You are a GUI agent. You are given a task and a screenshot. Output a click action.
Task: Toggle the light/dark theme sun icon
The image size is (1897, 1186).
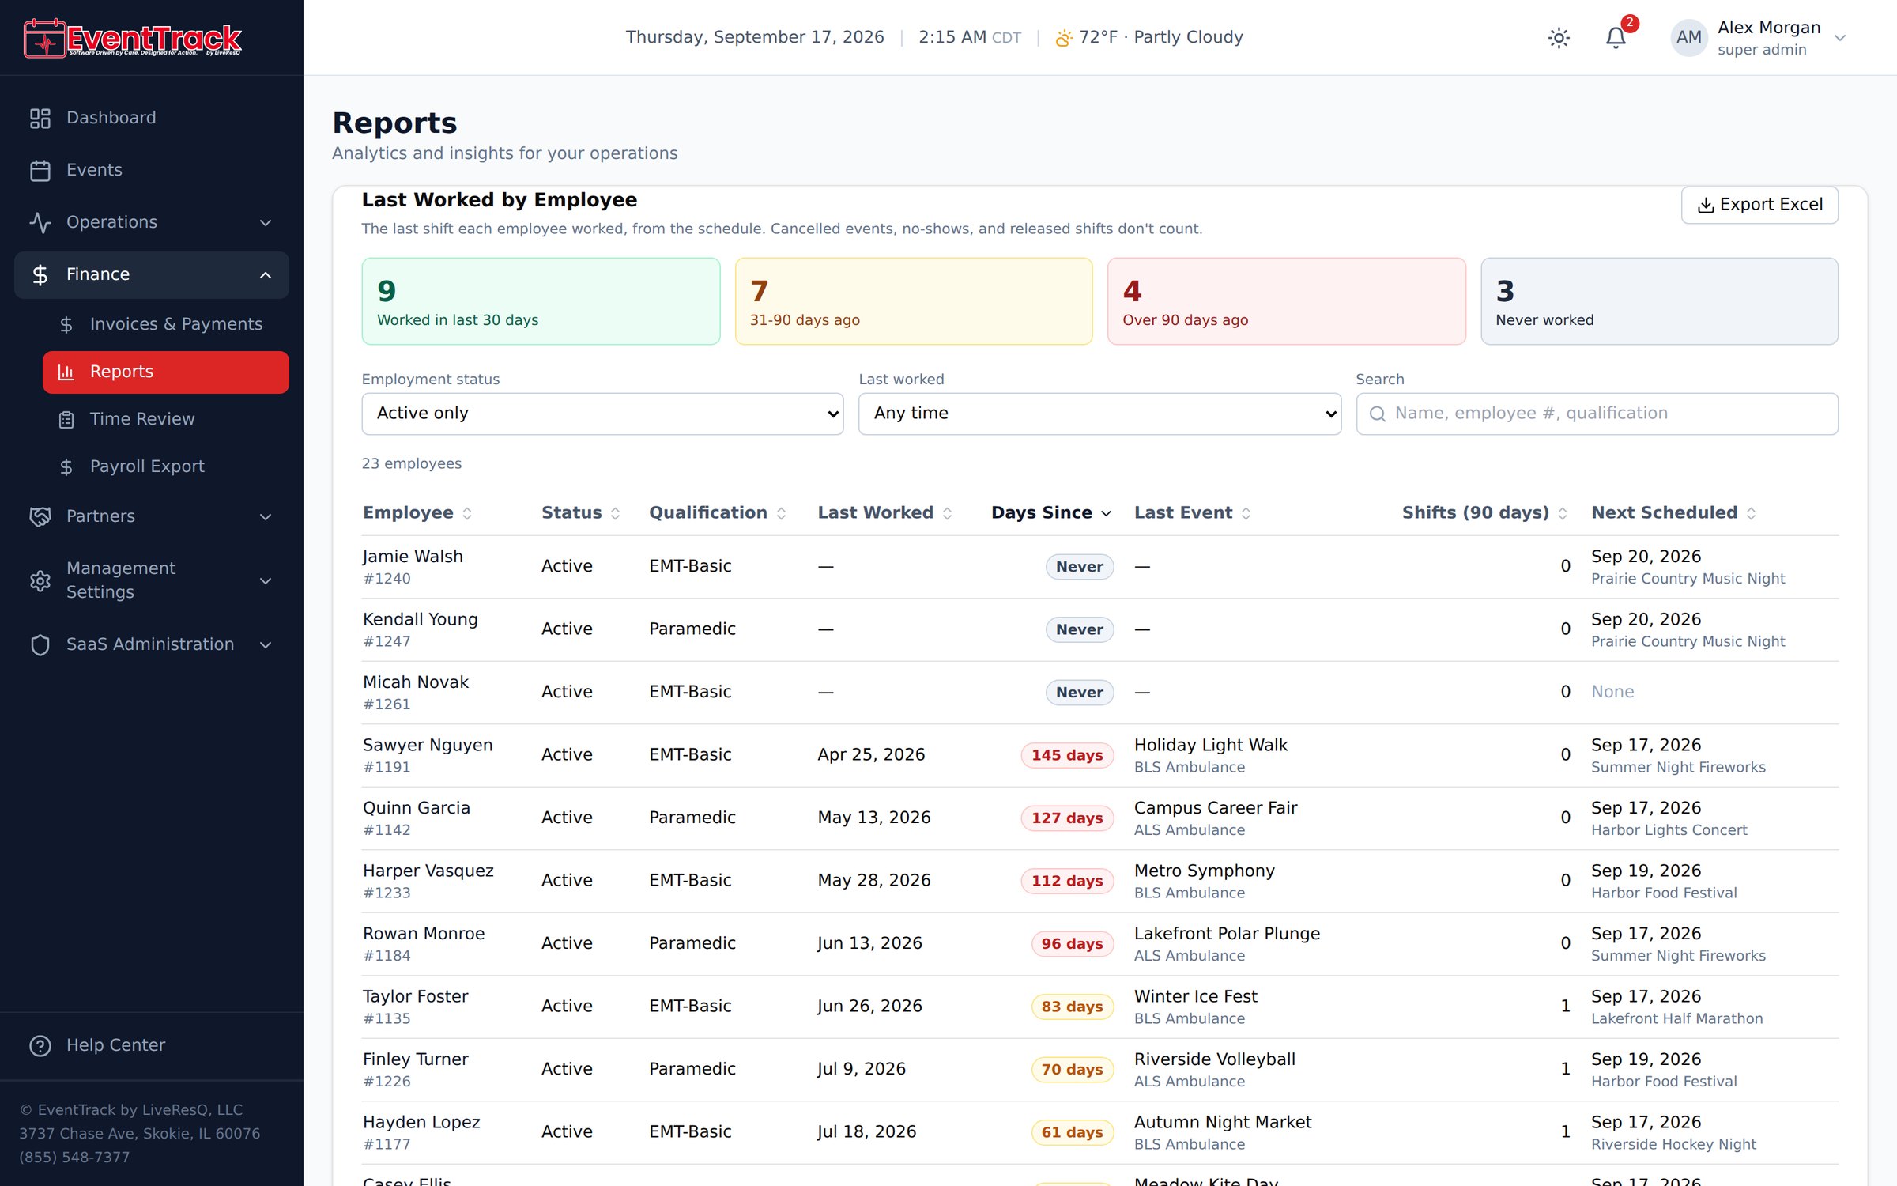pyautogui.click(x=1559, y=38)
